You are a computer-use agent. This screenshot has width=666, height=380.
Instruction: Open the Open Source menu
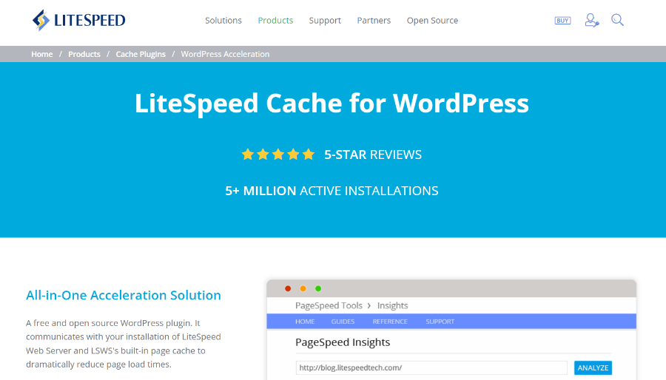(x=432, y=21)
